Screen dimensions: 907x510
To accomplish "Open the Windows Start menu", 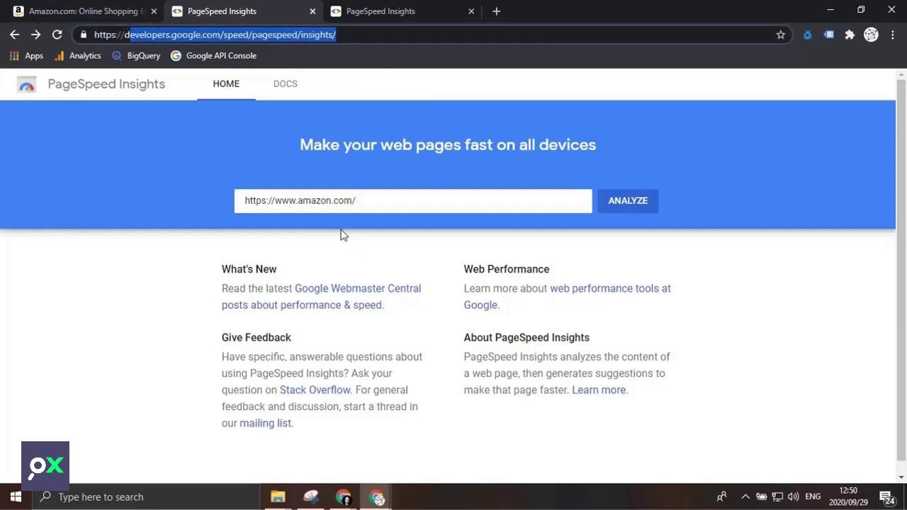I will point(16,497).
